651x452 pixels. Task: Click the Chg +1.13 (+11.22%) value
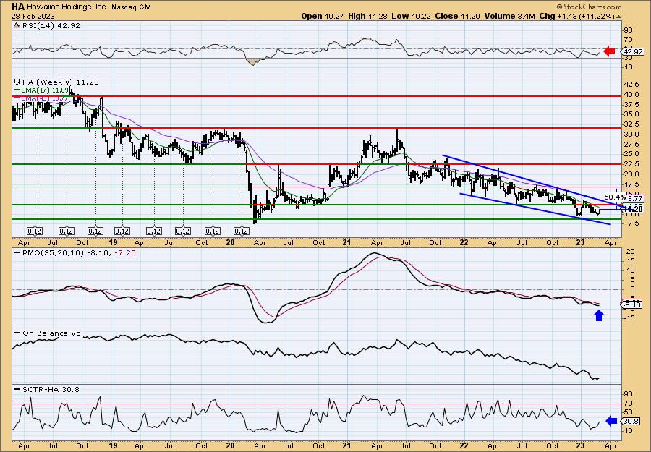[576, 16]
